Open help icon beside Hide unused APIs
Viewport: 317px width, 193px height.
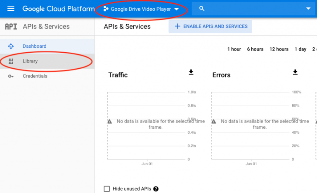pyautogui.click(x=156, y=189)
